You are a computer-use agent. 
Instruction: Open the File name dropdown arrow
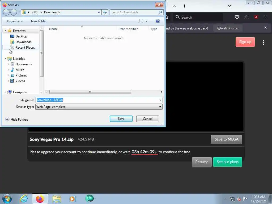point(160,100)
